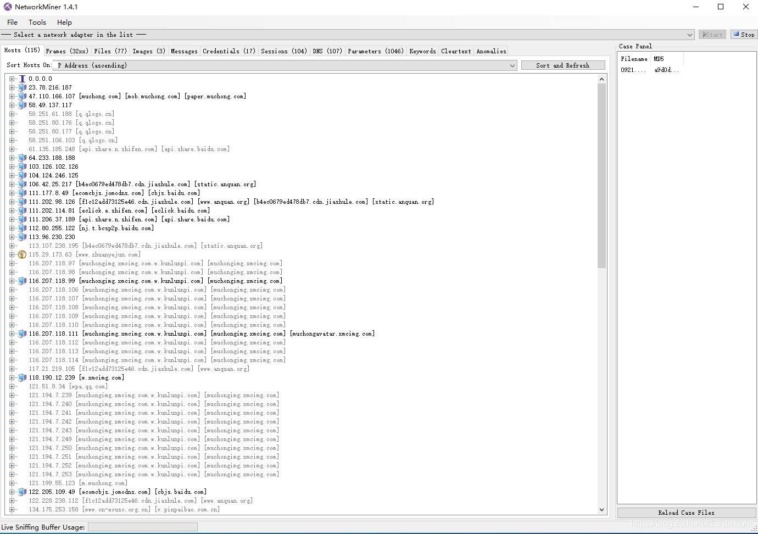Click the Filename column header in Case Panel
758x534 pixels.
coord(634,59)
